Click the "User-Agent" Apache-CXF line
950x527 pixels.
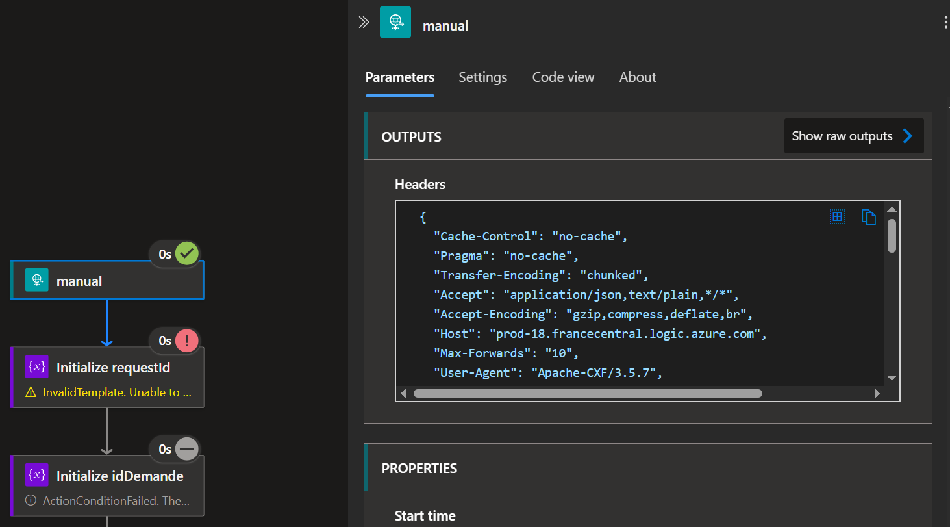click(x=547, y=373)
